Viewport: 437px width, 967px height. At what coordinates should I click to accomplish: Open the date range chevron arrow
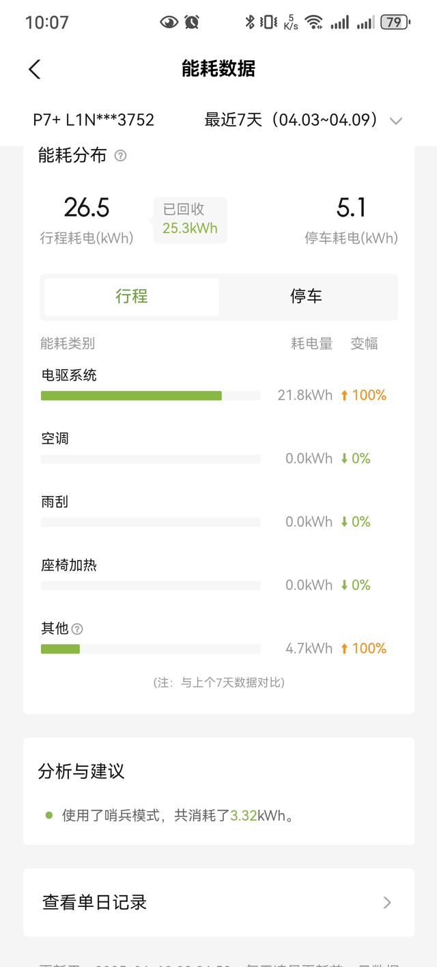(x=395, y=121)
